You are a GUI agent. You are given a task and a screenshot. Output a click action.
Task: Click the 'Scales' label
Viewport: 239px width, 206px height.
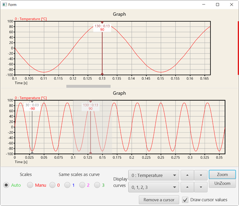click(26, 174)
